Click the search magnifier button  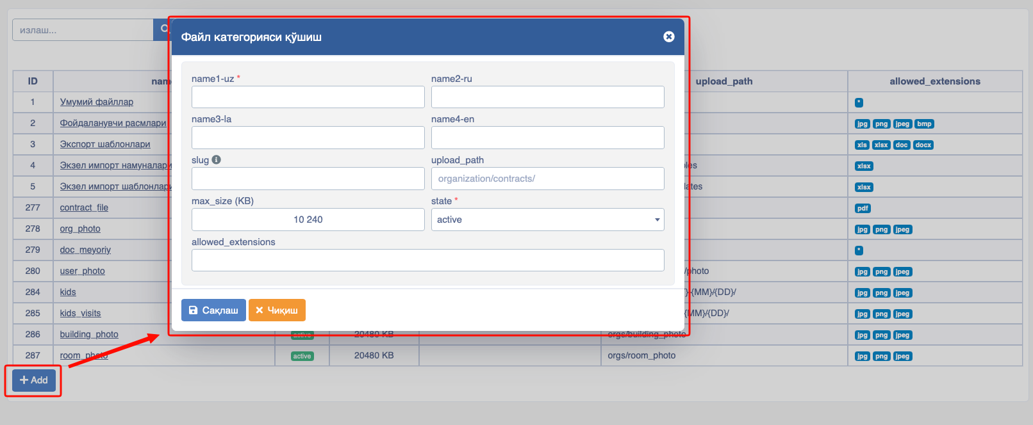[163, 29]
